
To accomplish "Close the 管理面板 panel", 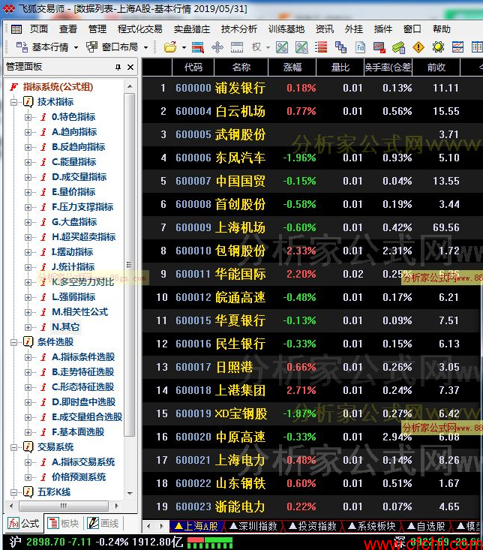I will (x=130, y=67).
